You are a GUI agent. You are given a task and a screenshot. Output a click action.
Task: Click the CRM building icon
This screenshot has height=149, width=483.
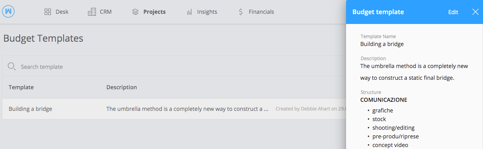pos(92,12)
